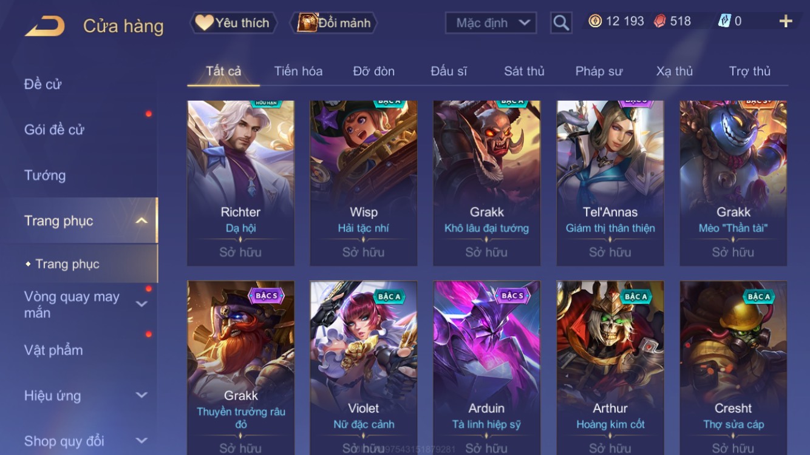The width and height of the screenshot is (810, 455).
Task: Open Đổi mảnh chest button
Action: pos(335,23)
